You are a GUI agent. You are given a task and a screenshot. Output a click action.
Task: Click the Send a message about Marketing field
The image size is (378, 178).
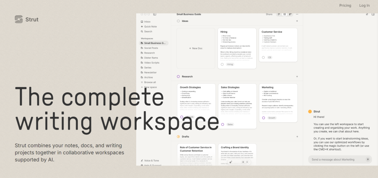point(336,160)
